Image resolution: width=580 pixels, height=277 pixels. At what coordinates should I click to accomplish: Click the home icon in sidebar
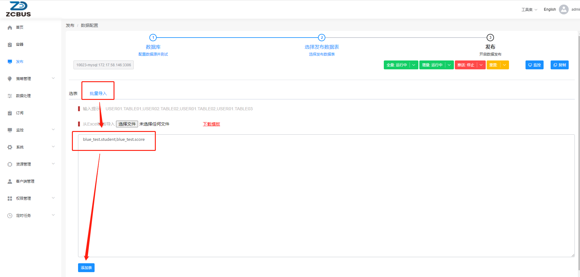click(10, 27)
